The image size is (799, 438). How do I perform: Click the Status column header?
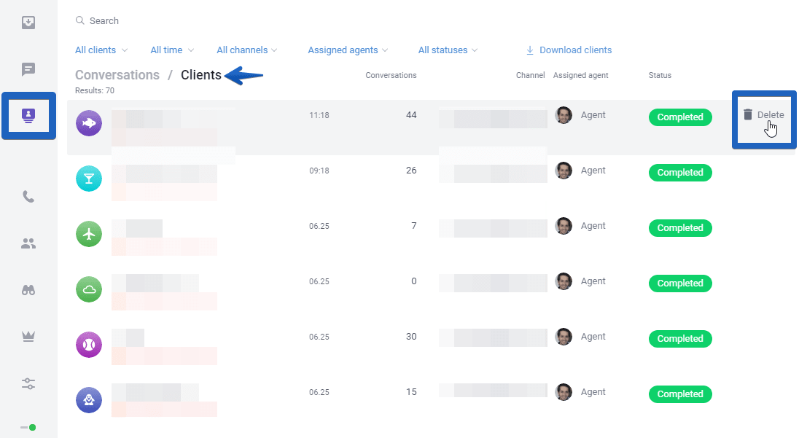660,75
